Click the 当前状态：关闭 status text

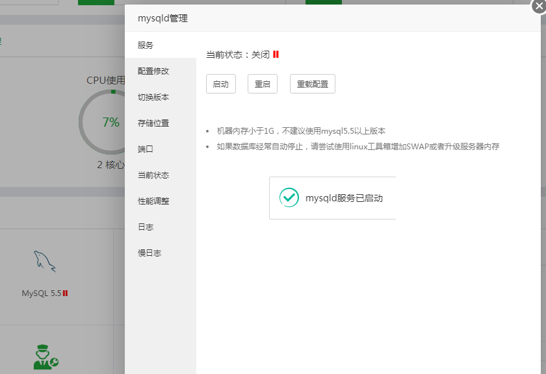point(238,55)
